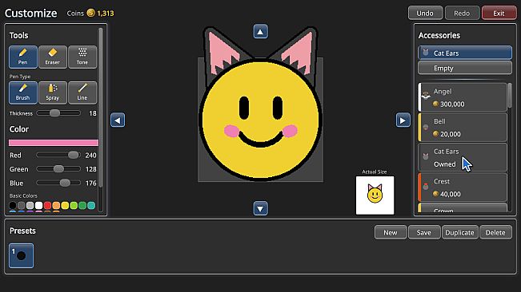Create a New preset
Screen dimensions: 521x292
click(x=391, y=232)
